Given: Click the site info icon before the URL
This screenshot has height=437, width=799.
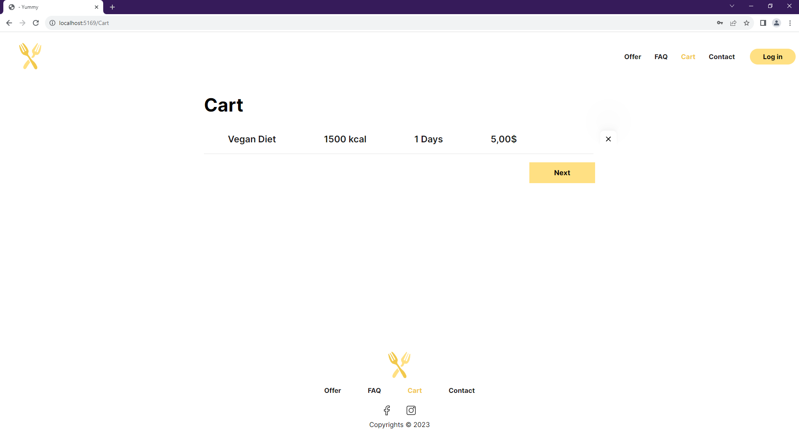Looking at the screenshot, I should click(x=52, y=23).
